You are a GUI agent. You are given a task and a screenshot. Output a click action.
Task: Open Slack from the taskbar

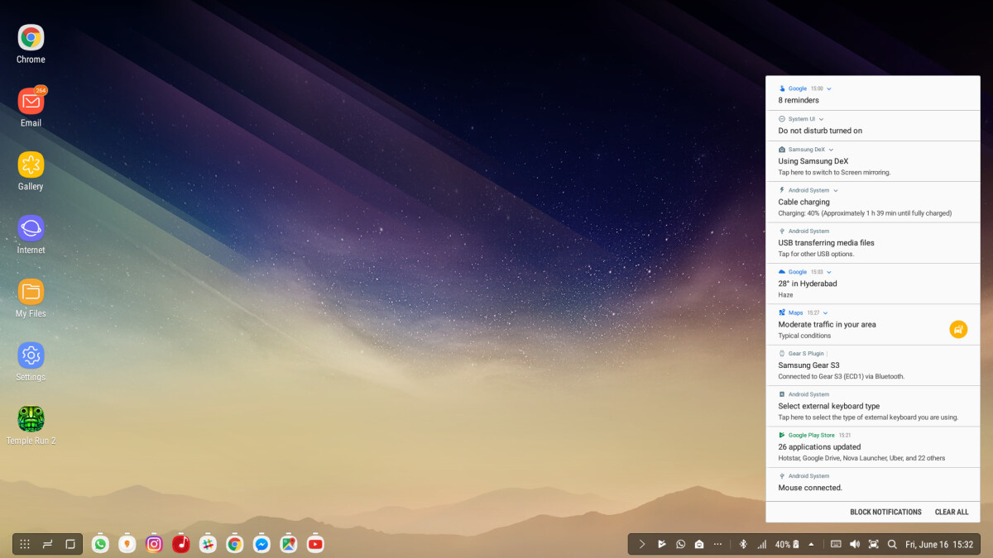[208, 544]
